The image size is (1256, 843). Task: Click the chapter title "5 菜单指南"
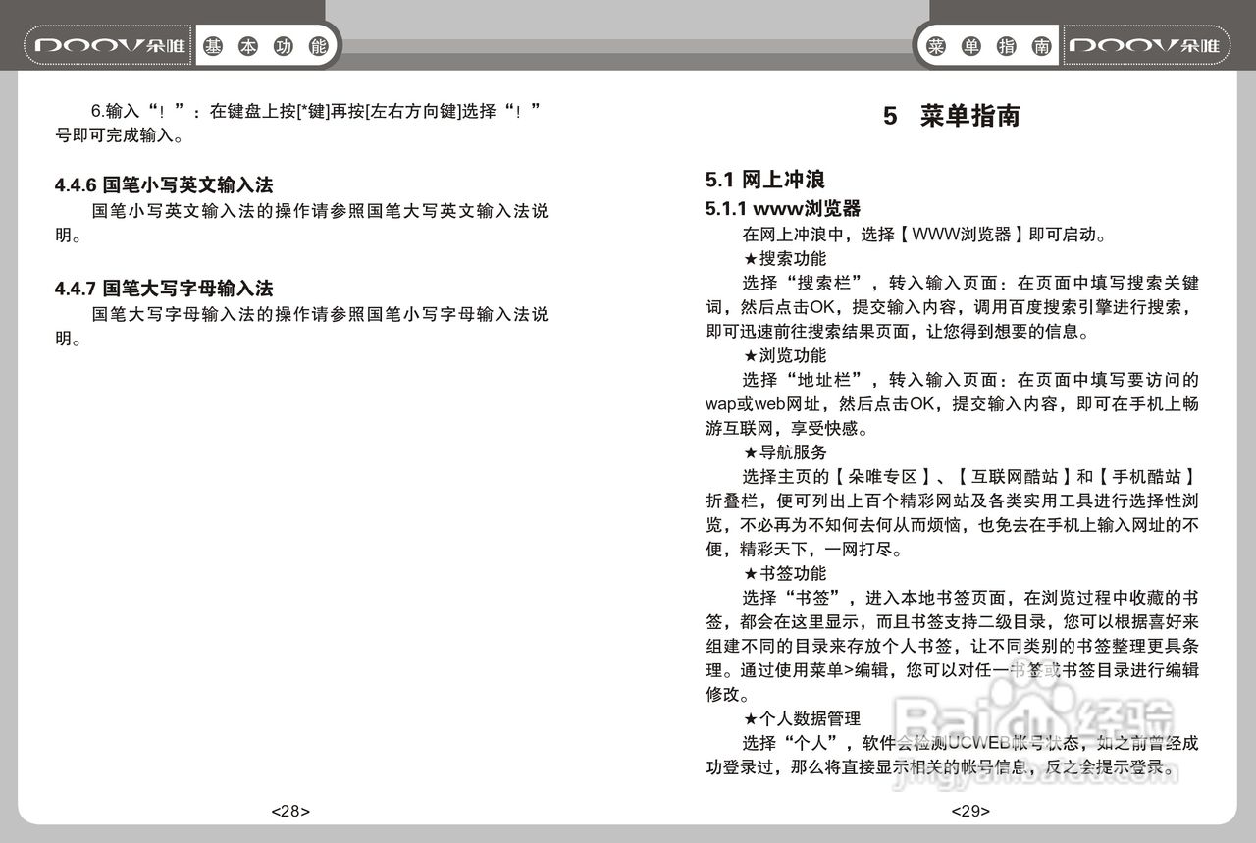[952, 116]
